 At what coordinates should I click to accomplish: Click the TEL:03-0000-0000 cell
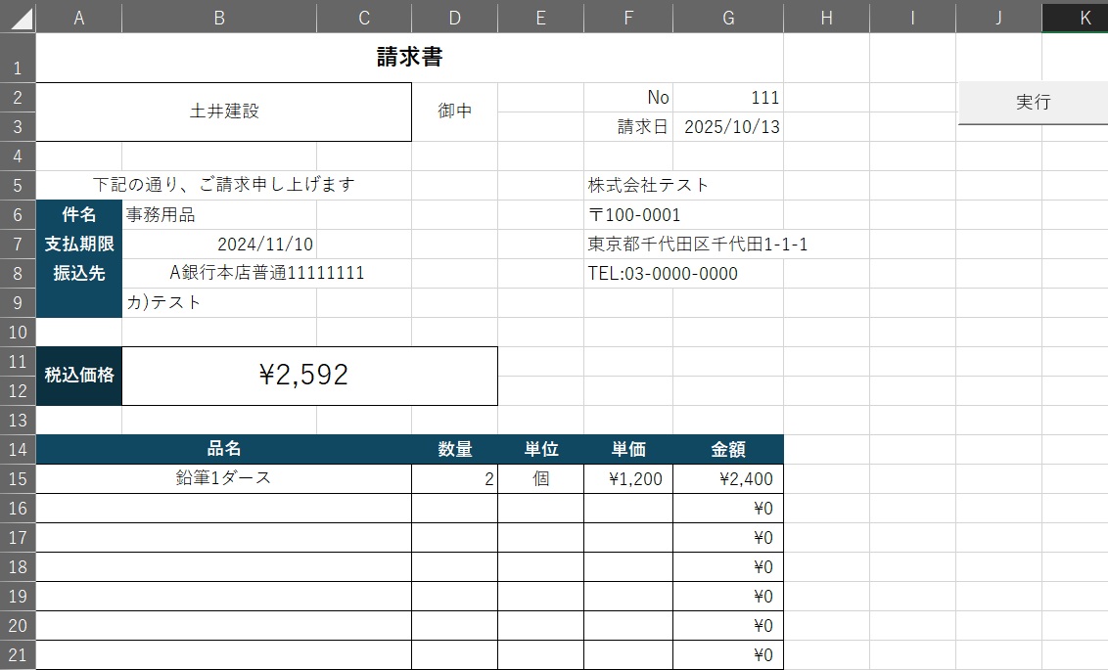[x=663, y=274]
